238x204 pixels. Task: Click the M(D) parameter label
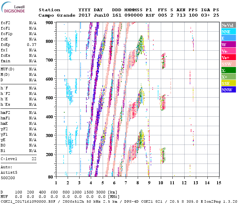point(5,75)
